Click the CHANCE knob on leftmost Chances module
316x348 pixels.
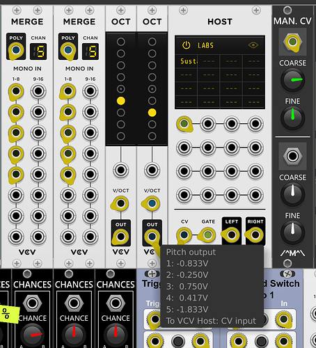point(33,335)
